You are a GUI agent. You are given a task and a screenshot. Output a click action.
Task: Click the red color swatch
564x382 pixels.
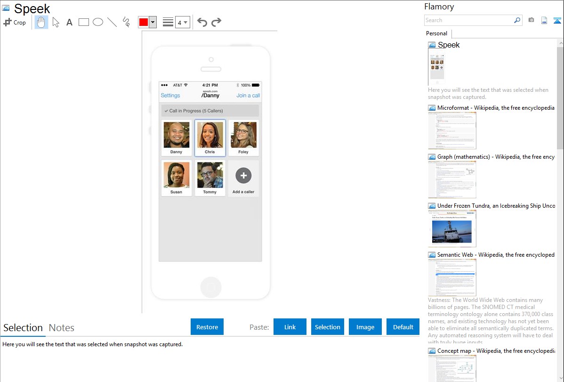144,22
